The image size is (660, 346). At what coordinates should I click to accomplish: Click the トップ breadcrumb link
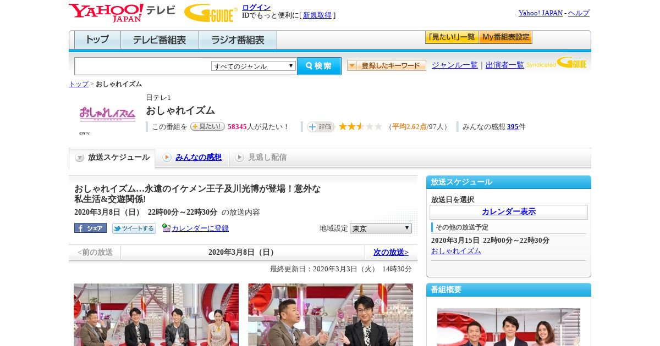pos(79,84)
